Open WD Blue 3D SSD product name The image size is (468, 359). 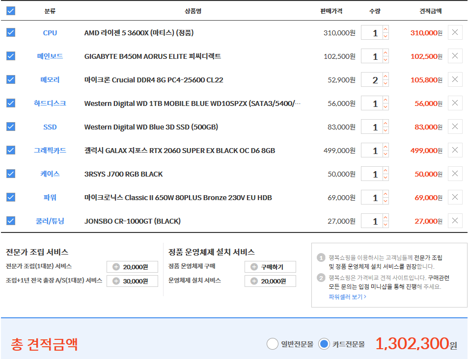[151, 127]
